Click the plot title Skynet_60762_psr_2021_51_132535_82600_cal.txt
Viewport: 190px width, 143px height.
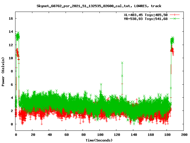pyautogui.click(x=84, y=6)
